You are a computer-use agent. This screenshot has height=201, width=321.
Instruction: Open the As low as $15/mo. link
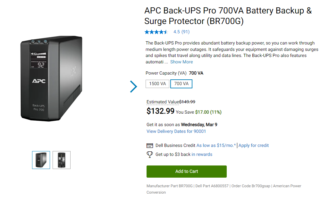pyautogui.click(x=216, y=145)
